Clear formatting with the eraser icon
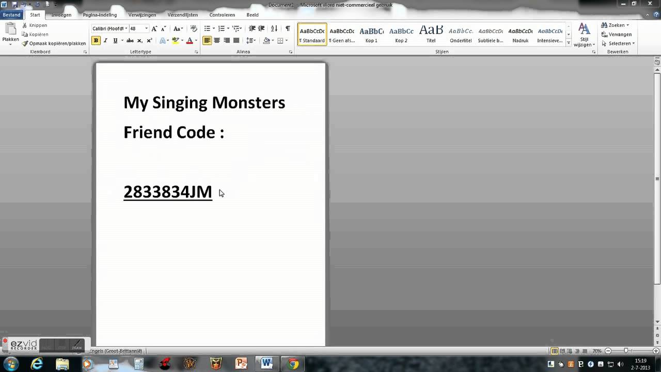661x372 pixels. [x=194, y=29]
